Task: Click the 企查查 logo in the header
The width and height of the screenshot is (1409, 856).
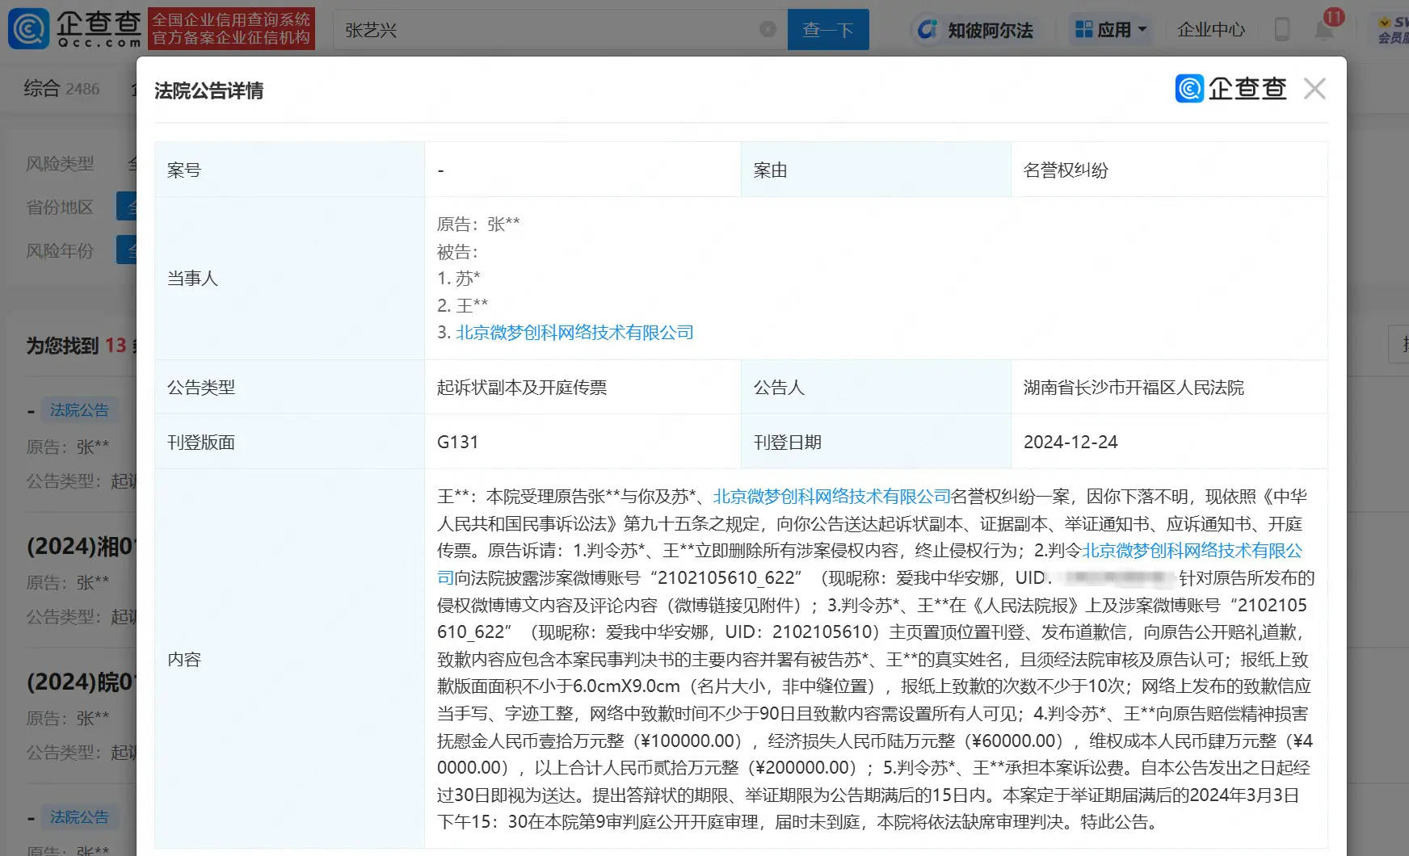Action: [74, 29]
